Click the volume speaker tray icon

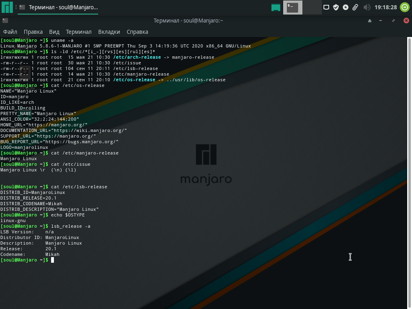tap(367, 7)
